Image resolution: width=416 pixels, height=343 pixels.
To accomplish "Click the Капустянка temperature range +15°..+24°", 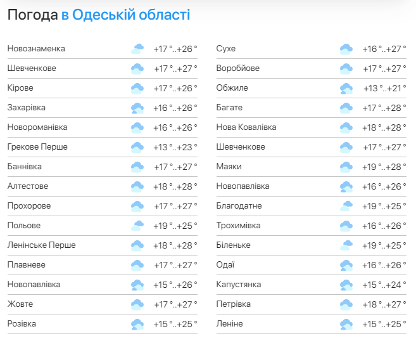I will coord(384,285).
